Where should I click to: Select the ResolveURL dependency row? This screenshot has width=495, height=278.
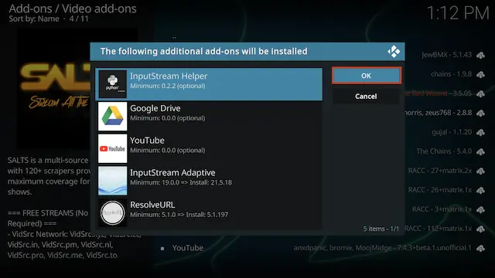[x=209, y=213]
